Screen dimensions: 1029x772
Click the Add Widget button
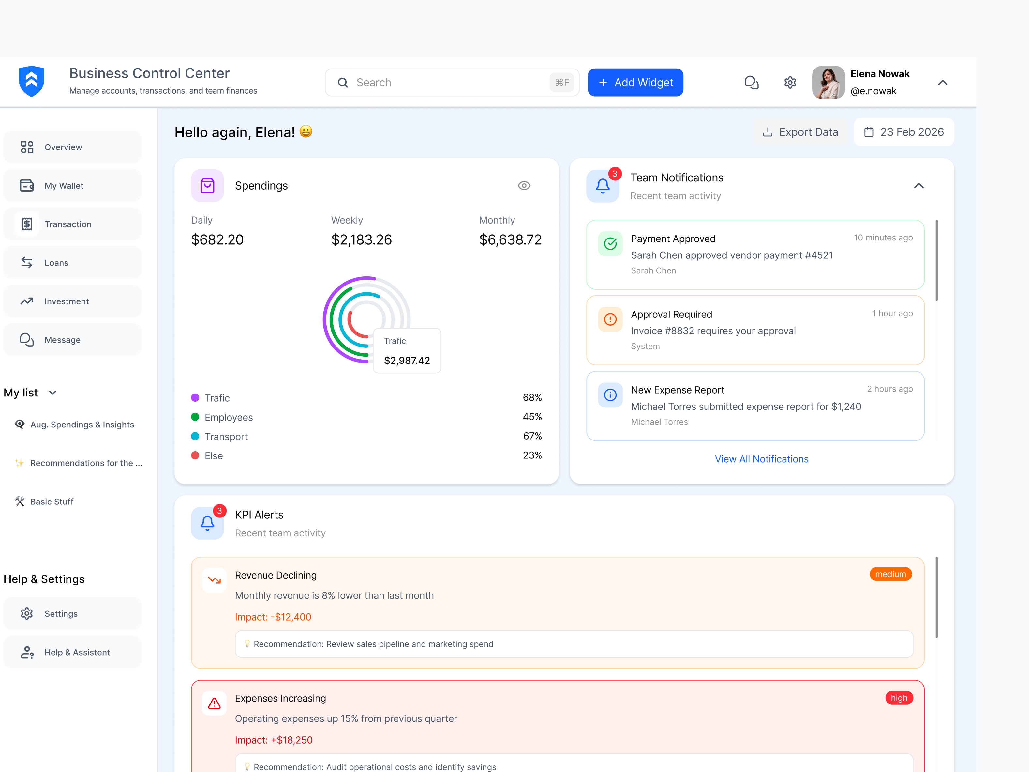(635, 82)
